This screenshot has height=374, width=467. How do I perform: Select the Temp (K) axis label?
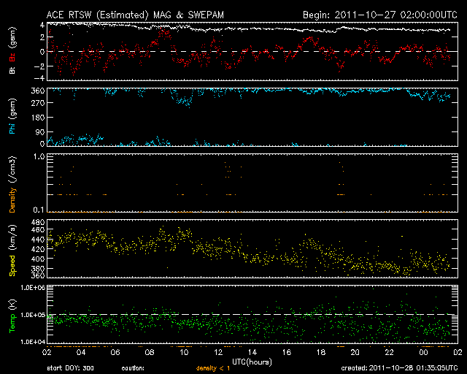click(x=12, y=314)
